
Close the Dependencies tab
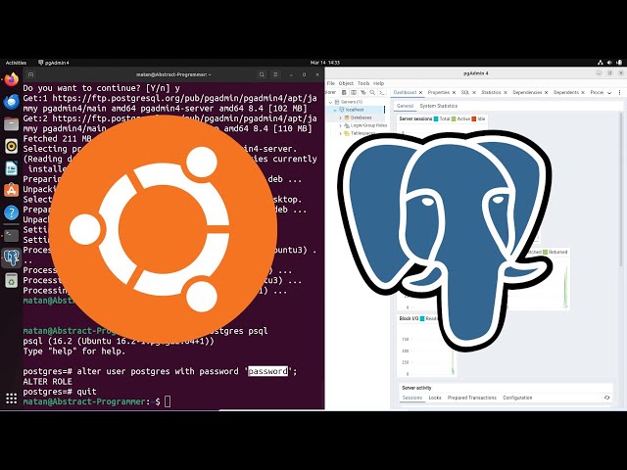pos(547,92)
